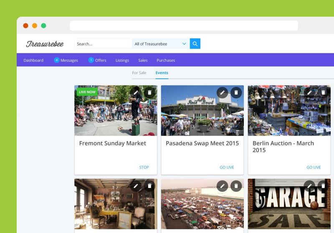This screenshot has width=334, height=233.
Task: Delete the antique room event card
Action: (149, 186)
